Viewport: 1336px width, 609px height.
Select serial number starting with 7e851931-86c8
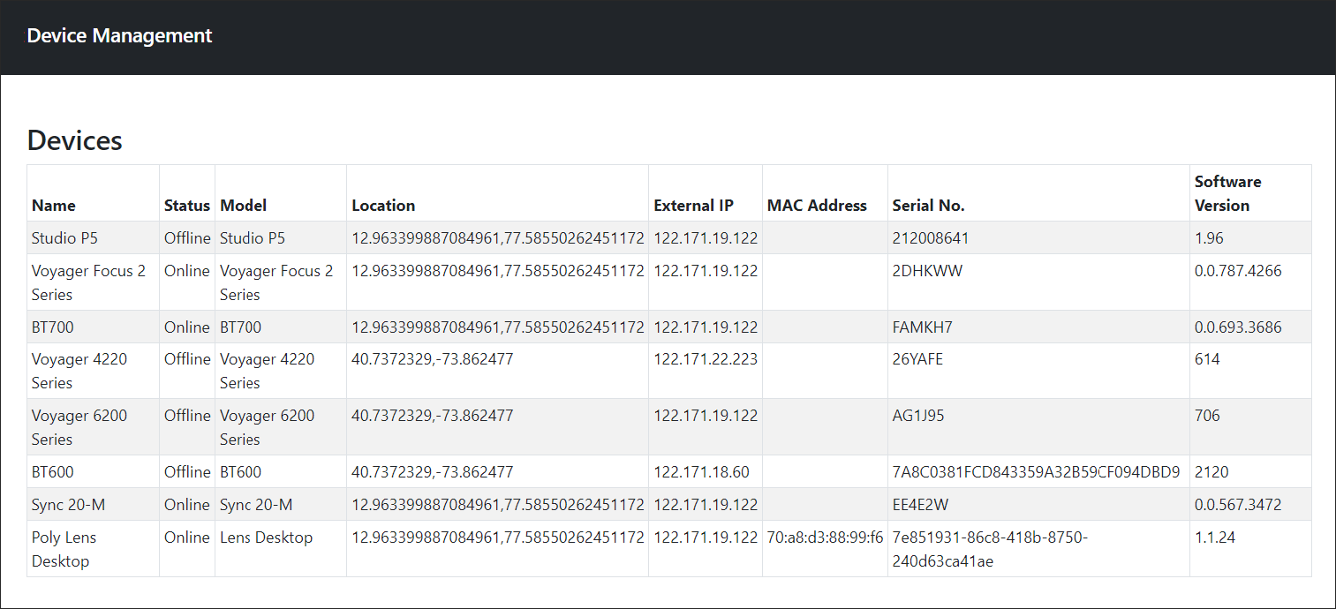[x=990, y=549]
